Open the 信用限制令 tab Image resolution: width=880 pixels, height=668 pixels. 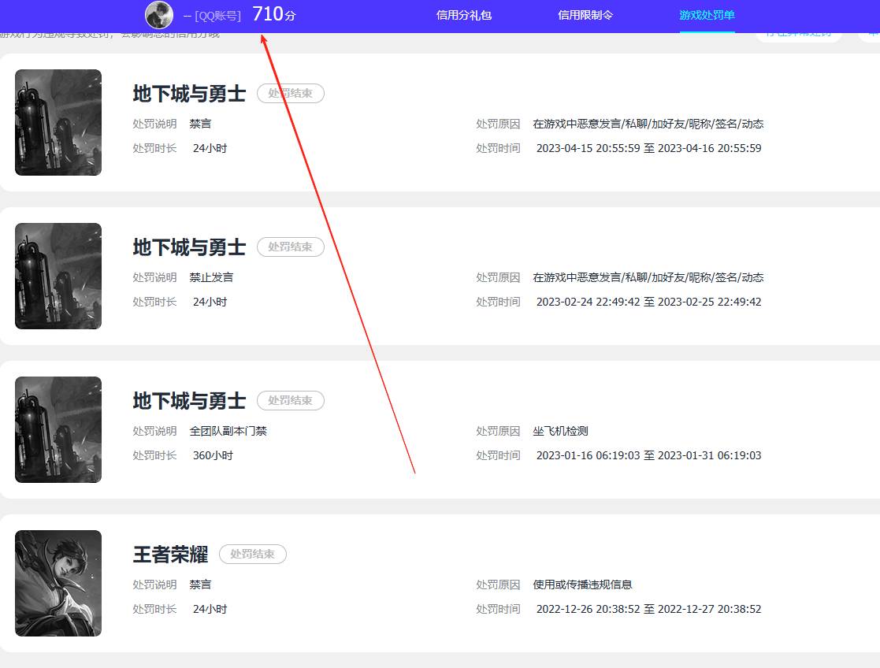(585, 15)
